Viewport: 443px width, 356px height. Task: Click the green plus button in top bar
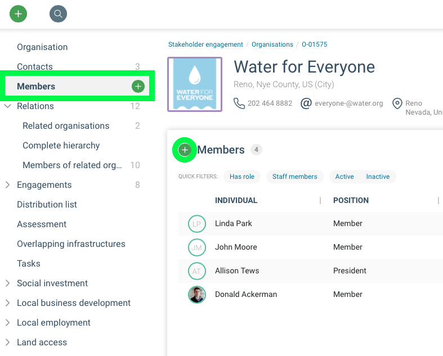[x=19, y=14]
